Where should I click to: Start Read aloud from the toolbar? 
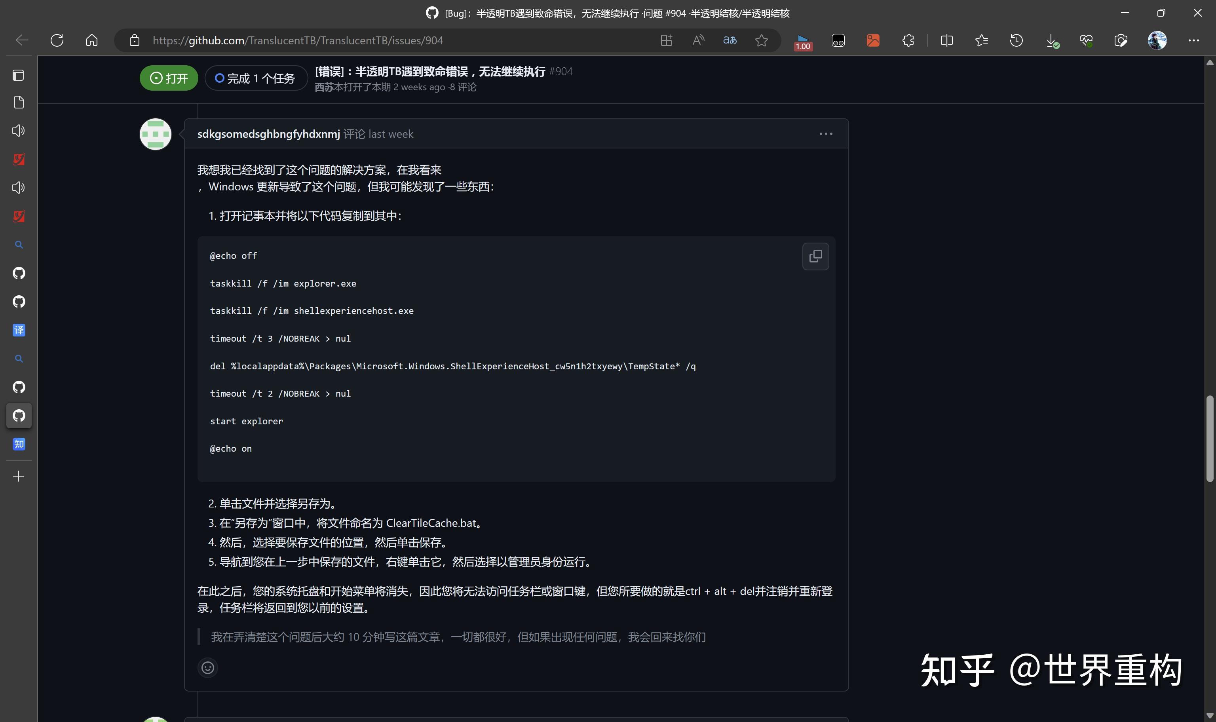click(699, 40)
